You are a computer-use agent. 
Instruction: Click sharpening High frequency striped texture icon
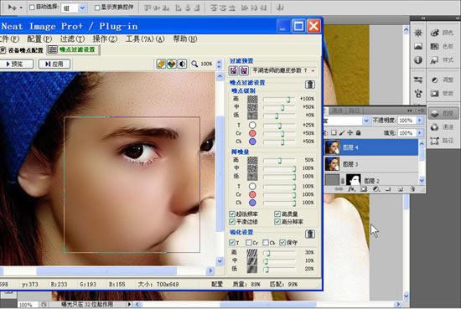pos(252,253)
